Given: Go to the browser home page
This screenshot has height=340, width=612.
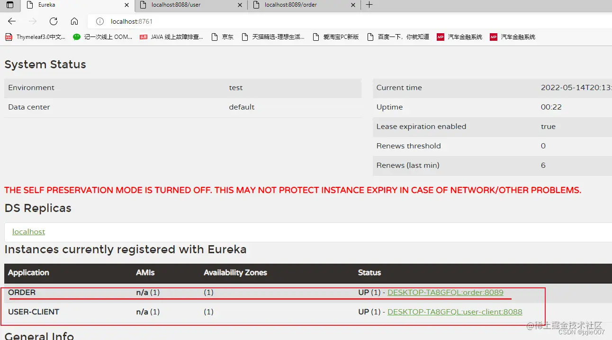Looking at the screenshot, I should [74, 21].
